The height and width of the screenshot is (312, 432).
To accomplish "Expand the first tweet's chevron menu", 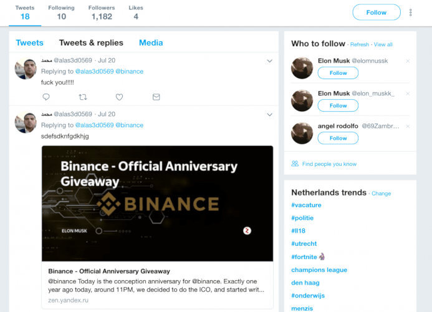I will (x=269, y=61).
